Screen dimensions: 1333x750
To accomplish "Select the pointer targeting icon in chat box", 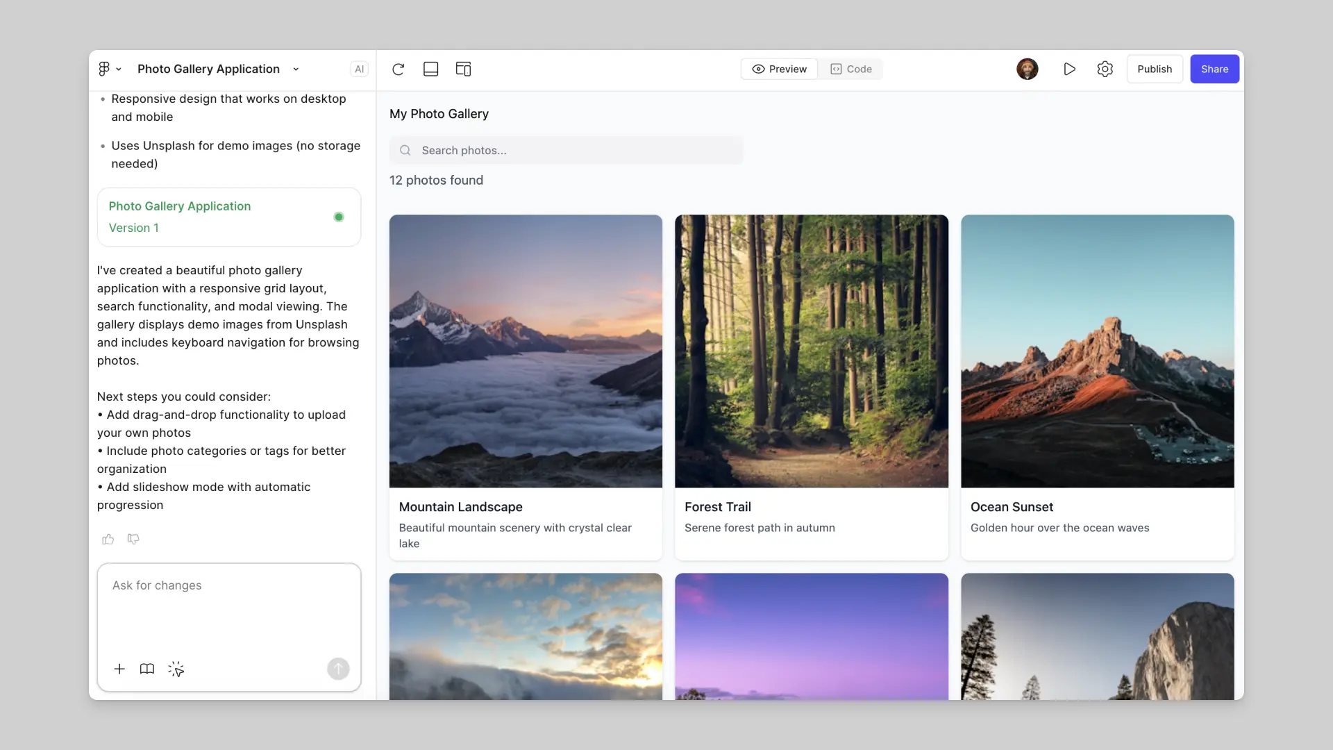I will point(176,669).
